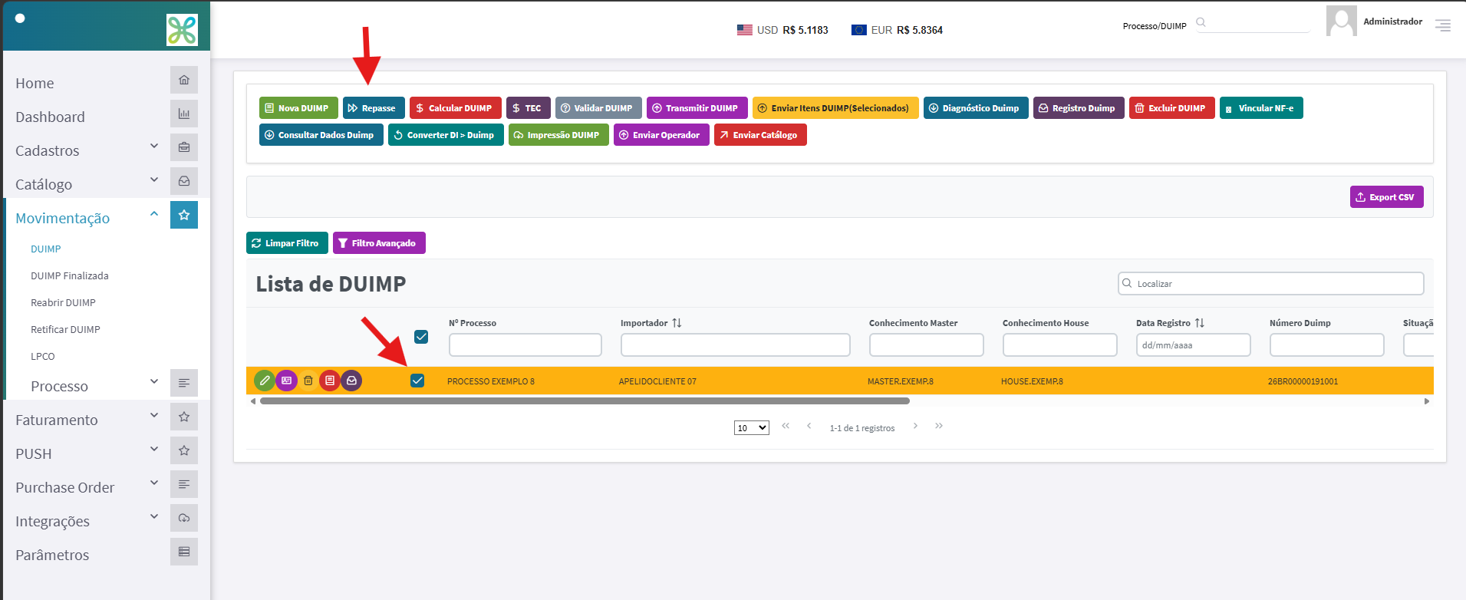Click the Dashboard chart icon in sidebar
This screenshot has height=600, width=1466.
pyautogui.click(x=184, y=114)
